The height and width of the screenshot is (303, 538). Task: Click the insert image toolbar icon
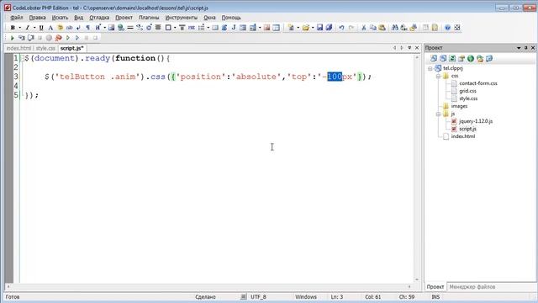point(111,28)
